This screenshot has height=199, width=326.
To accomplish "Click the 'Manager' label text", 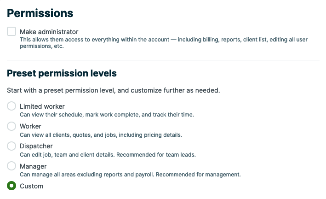I will click(33, 166).
